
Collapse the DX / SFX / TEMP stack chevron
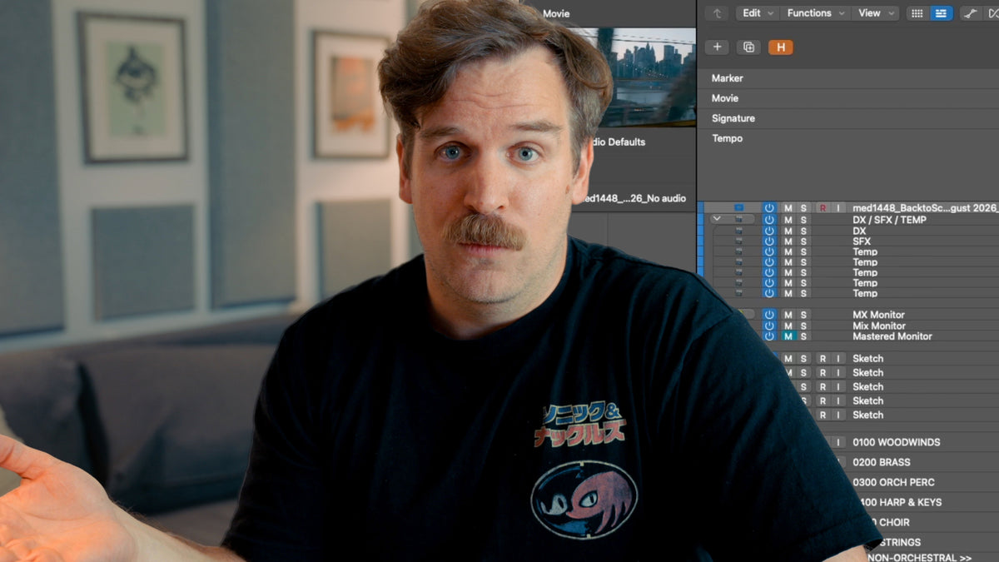click(717, 219)
